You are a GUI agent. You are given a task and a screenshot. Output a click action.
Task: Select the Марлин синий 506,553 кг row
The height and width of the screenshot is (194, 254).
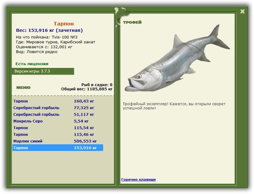tap(58, 141)
